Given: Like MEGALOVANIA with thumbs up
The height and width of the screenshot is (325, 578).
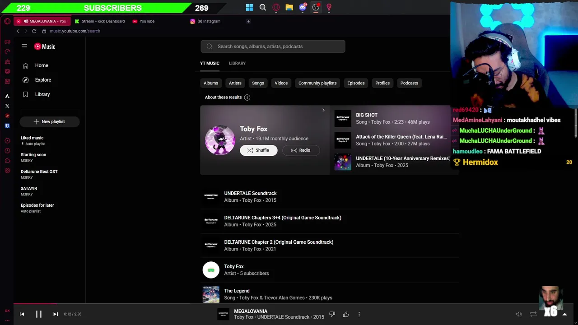Looking at the screenshot, I should click(x=346, y=314).
